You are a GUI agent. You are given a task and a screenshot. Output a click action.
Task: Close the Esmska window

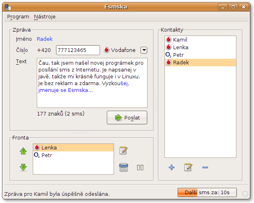tap(244, 7)
